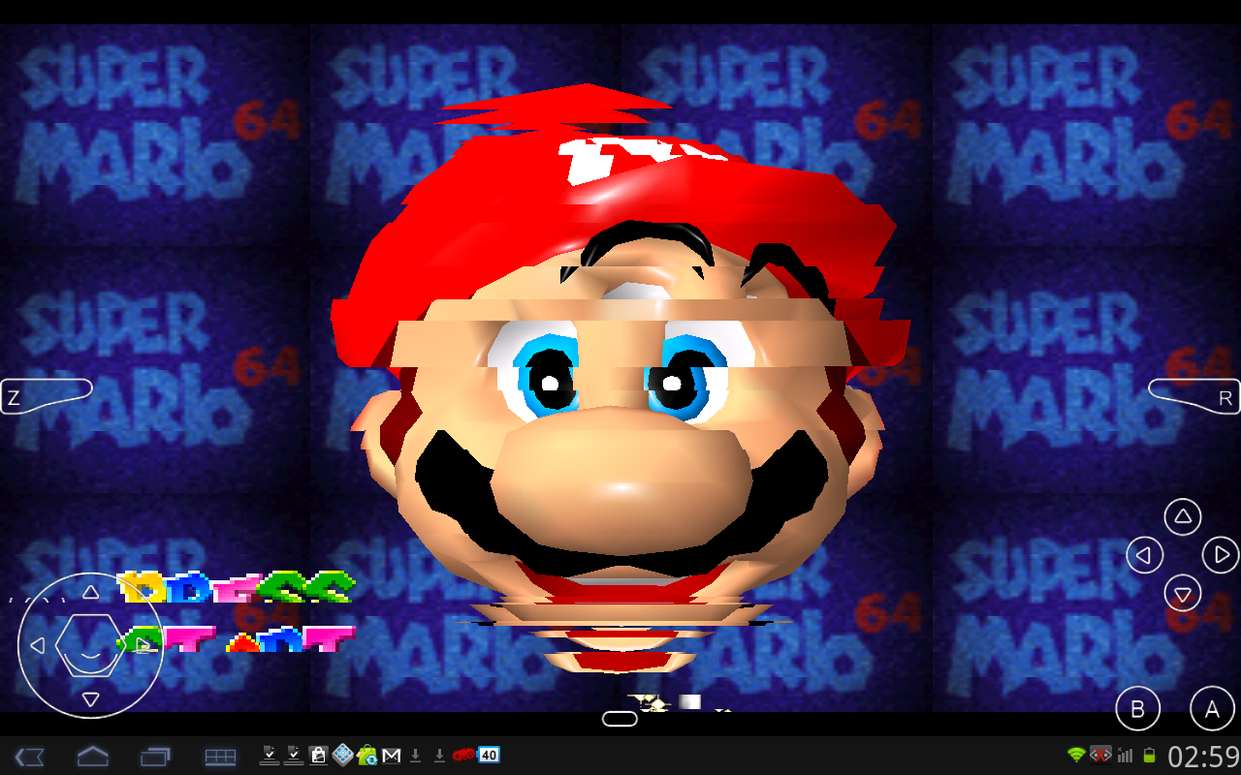
Task: Tap the C-up arrow button
Action: [1183, 517]
